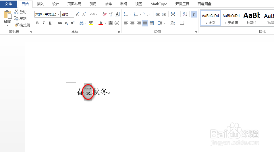Open the font name dropdown

[59, 14]
